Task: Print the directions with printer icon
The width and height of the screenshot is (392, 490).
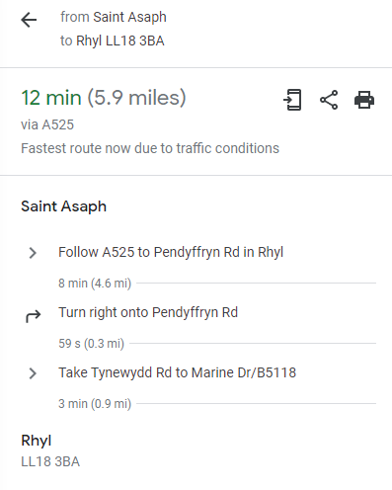Action: 364,100
